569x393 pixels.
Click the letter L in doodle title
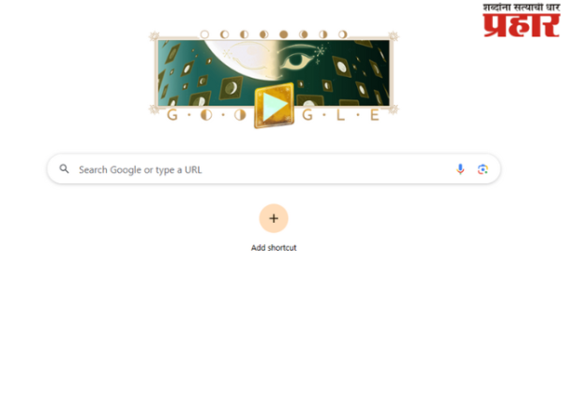[340, 115]
